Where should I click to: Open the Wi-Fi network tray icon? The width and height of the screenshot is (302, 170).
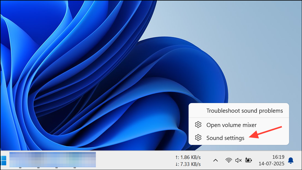[228, 160]
